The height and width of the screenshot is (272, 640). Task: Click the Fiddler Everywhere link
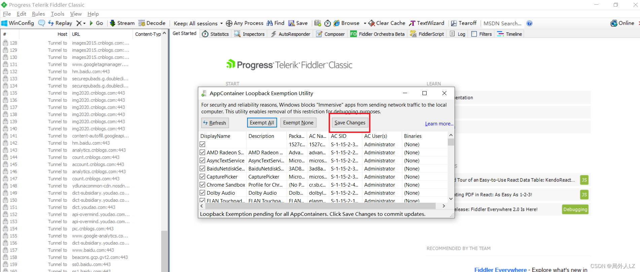pyautogui.click(x=500, y=269)
